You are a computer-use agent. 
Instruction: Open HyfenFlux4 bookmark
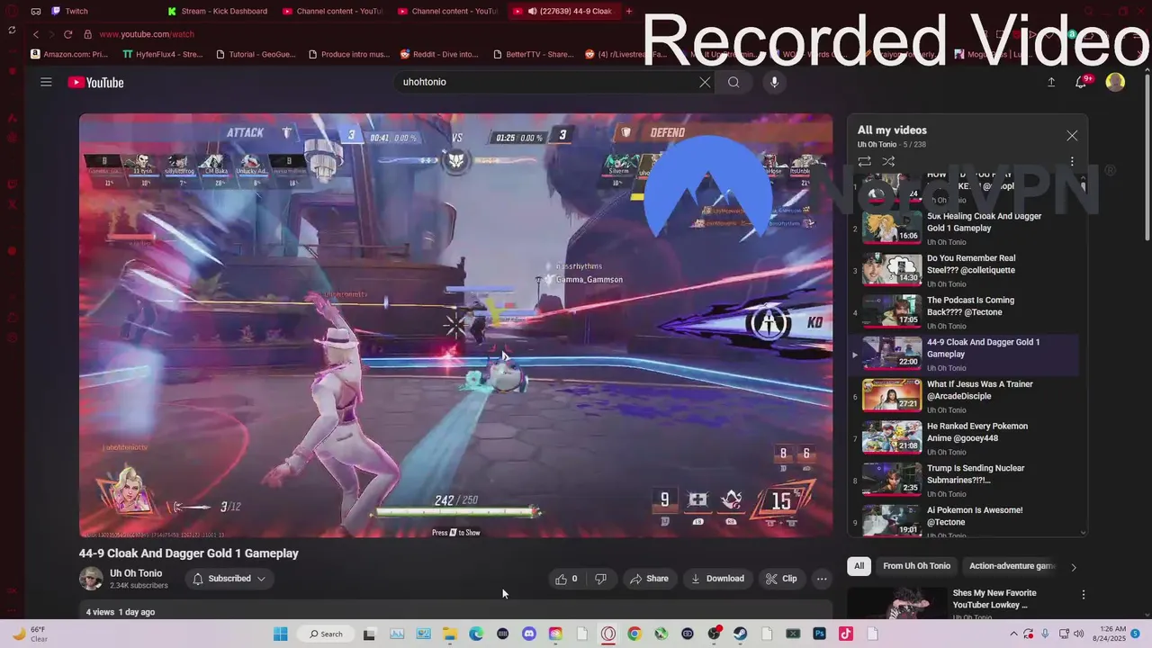(163, 54)
